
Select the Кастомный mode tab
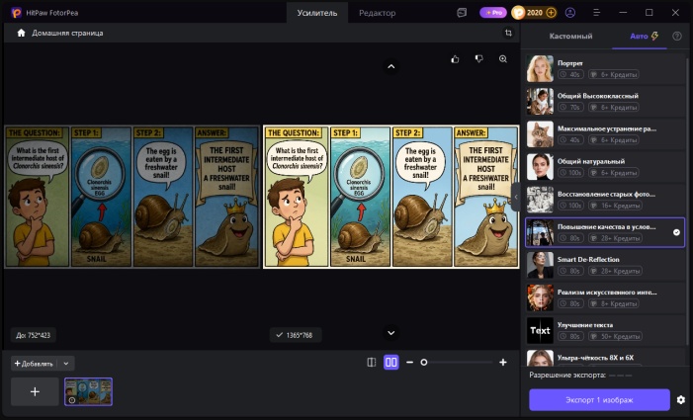pos(570,37)
